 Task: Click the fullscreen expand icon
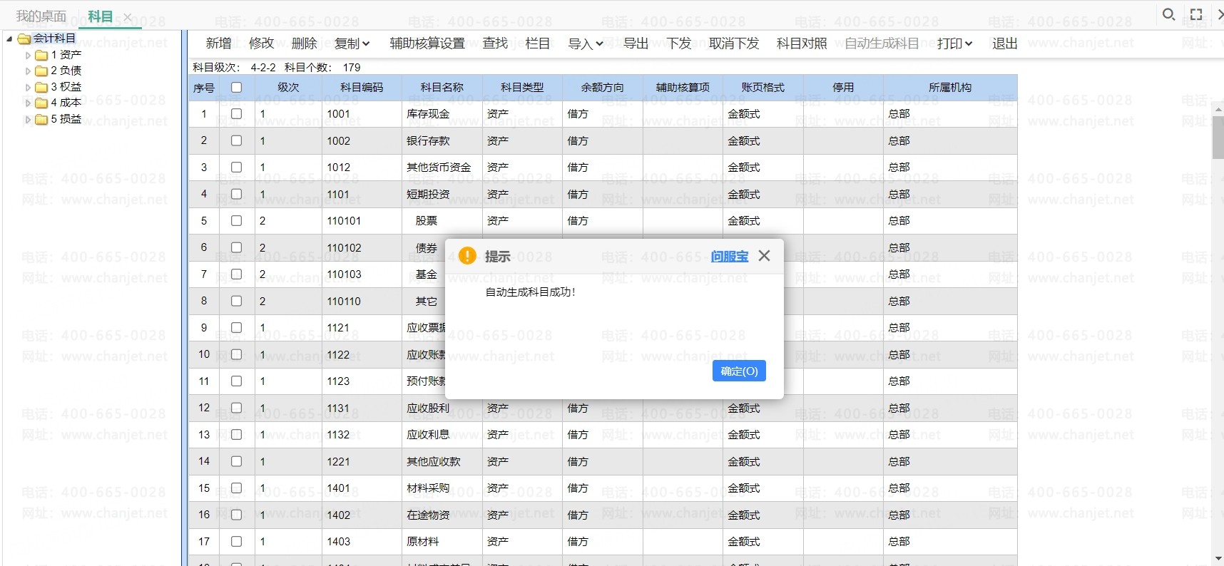click(x=1196, y=14)
